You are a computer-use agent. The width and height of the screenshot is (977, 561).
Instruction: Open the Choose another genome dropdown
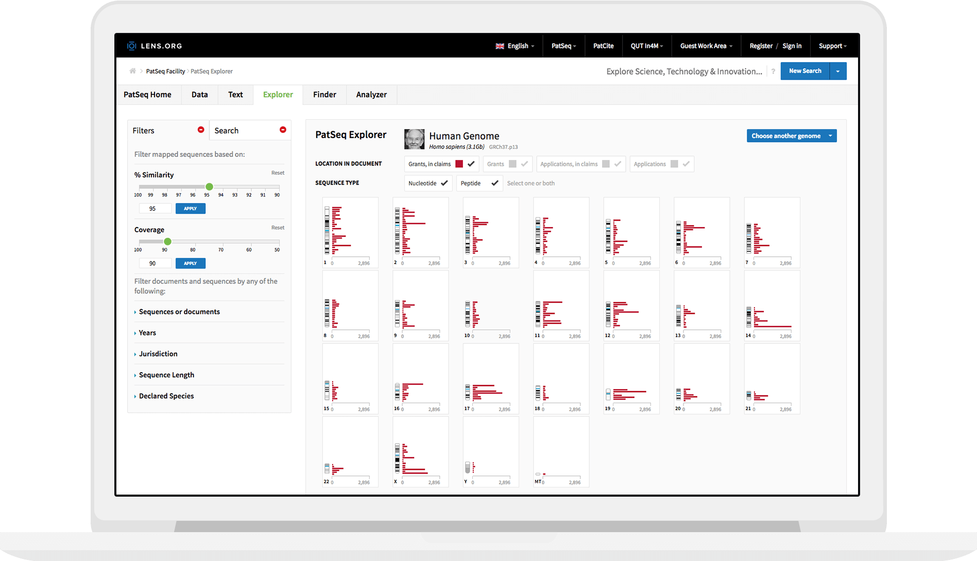pyautogui.click(x=830, y=136)
